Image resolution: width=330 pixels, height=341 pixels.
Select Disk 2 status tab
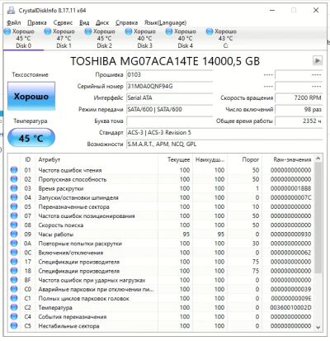point(104,39)
